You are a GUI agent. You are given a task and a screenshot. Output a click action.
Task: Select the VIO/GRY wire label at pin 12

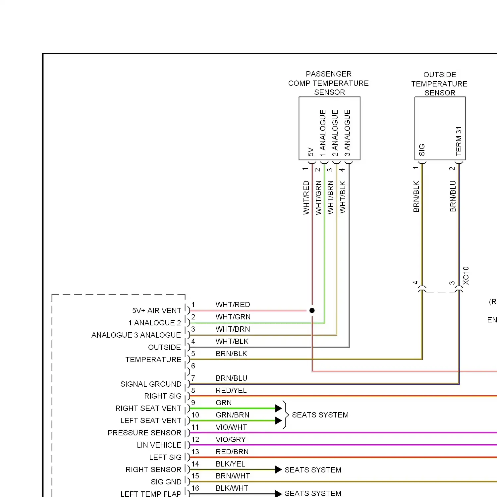pyautogui.click(x=231, y=439)
